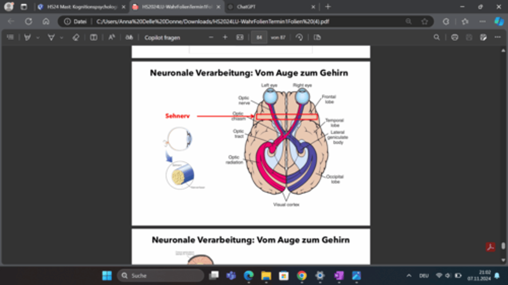508x285 pixels.
Task: Print the PDF document
Action: tap(455, 37)
